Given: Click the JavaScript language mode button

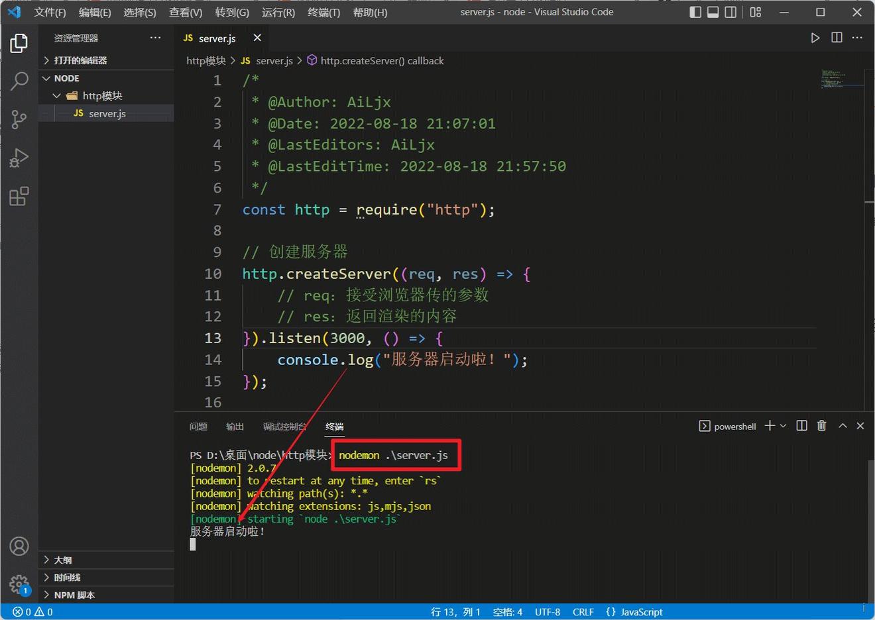Looking at the screenshot, I should coord(634,612).
